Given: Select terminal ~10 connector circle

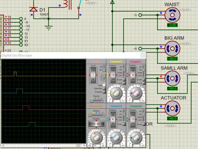Looking at the screenshot, I should (x=21, y=26).
